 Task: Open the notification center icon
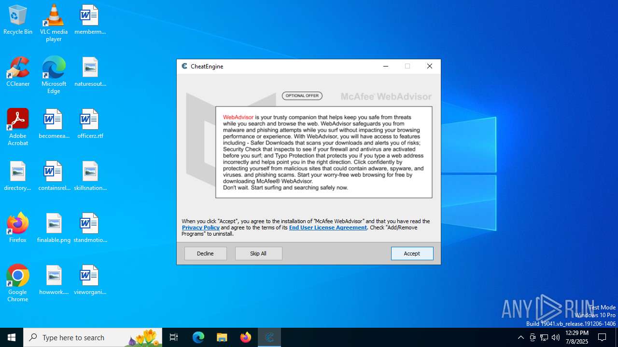603,337
